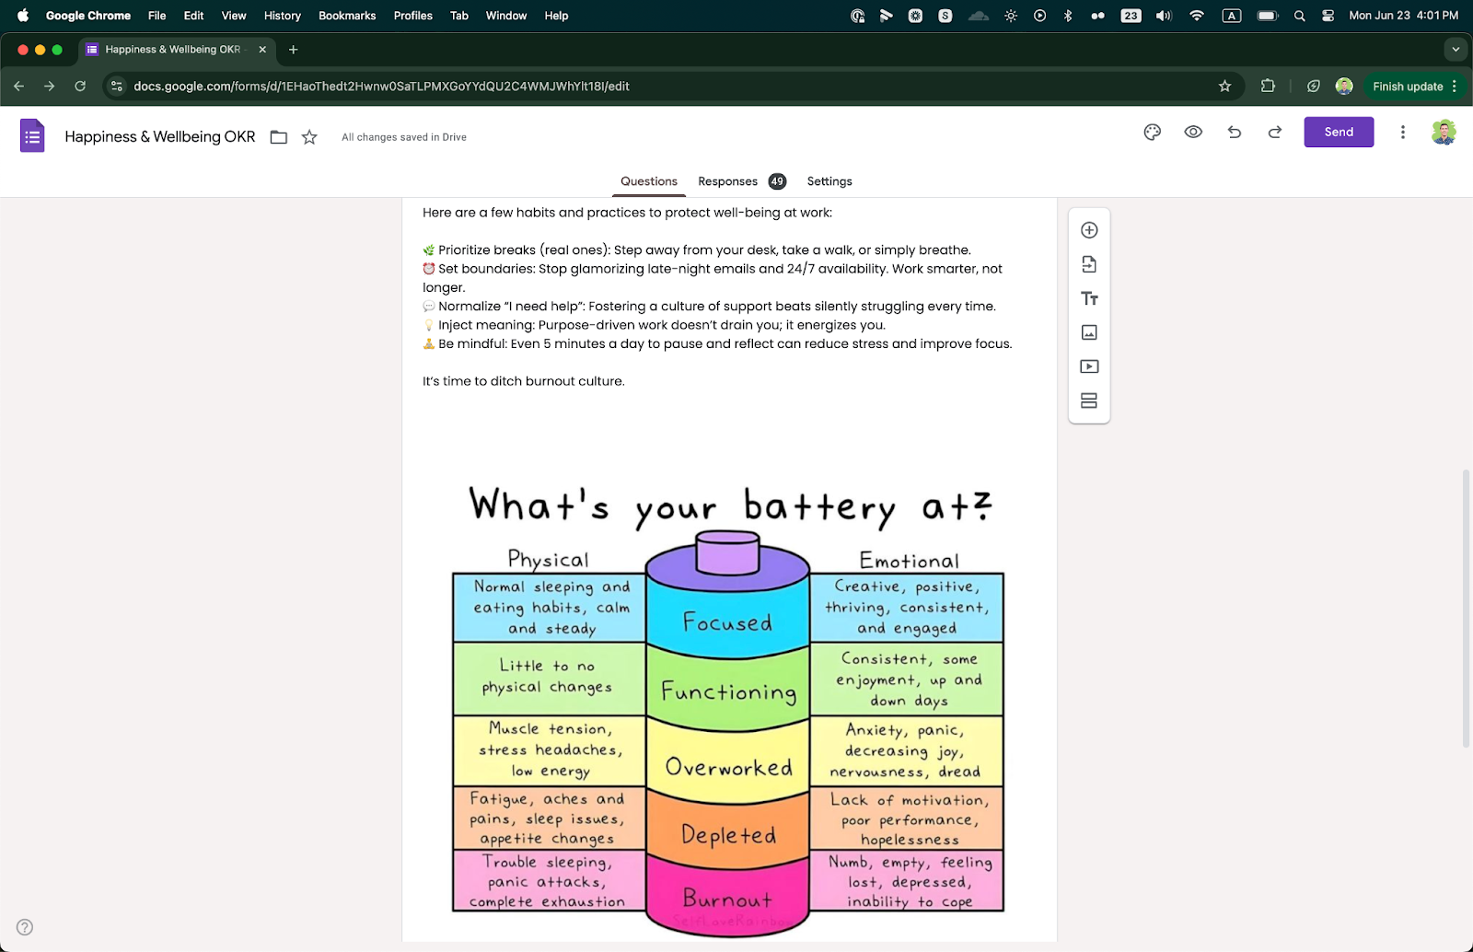Reload the page
Screen dimensions: 1473x952
[x=80, y=87]
